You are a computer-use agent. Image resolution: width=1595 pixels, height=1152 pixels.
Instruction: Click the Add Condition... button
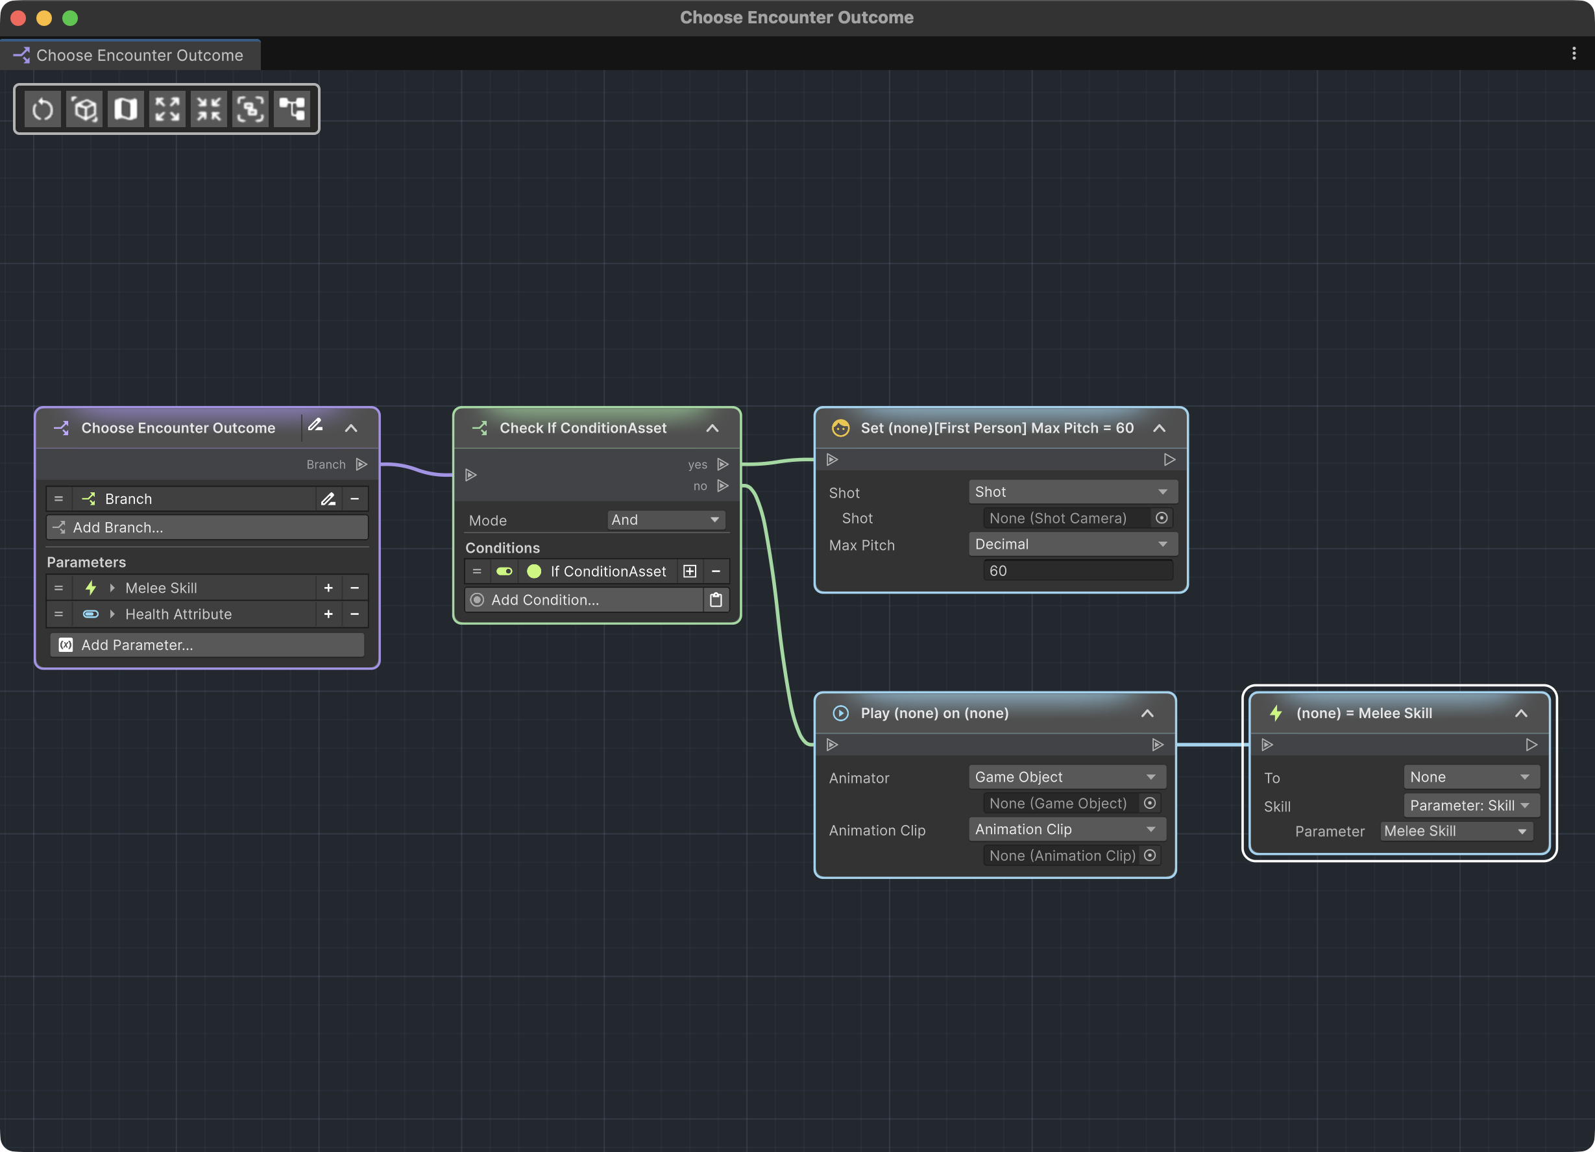pos(585,600)
